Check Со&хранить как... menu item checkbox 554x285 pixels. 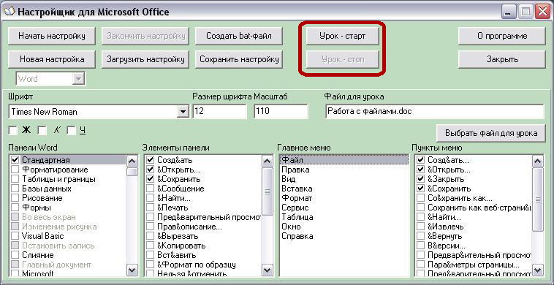420,198
